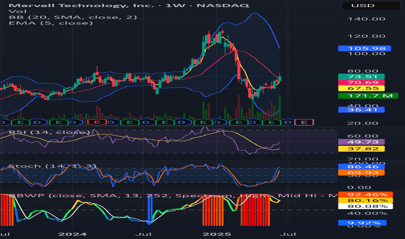Click the 100.00 price axis tick
The image size is (405, 239).
tap(366, 54)
